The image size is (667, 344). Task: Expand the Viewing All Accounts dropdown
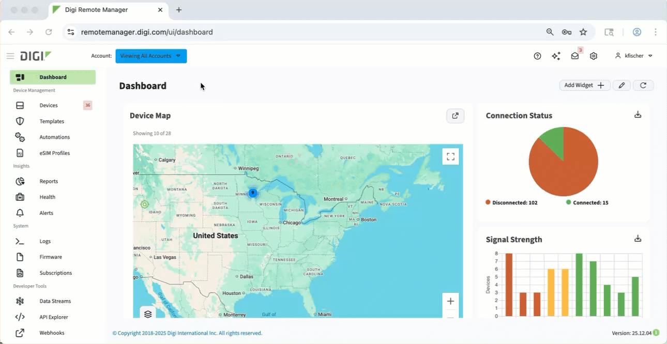click(x=151, y=56)
